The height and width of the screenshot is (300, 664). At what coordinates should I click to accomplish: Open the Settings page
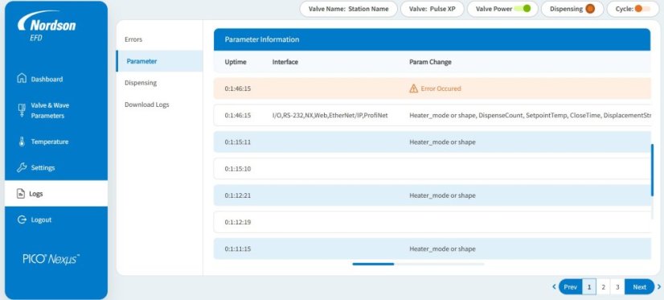pos(56,168)
